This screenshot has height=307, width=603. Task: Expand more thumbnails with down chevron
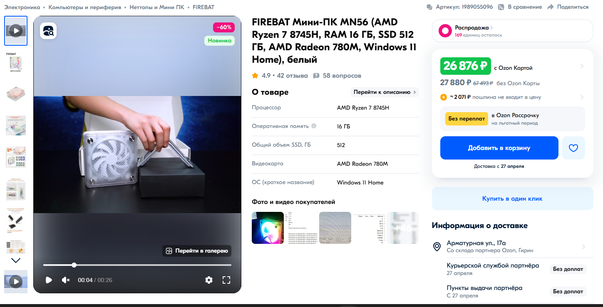(16, 260)
